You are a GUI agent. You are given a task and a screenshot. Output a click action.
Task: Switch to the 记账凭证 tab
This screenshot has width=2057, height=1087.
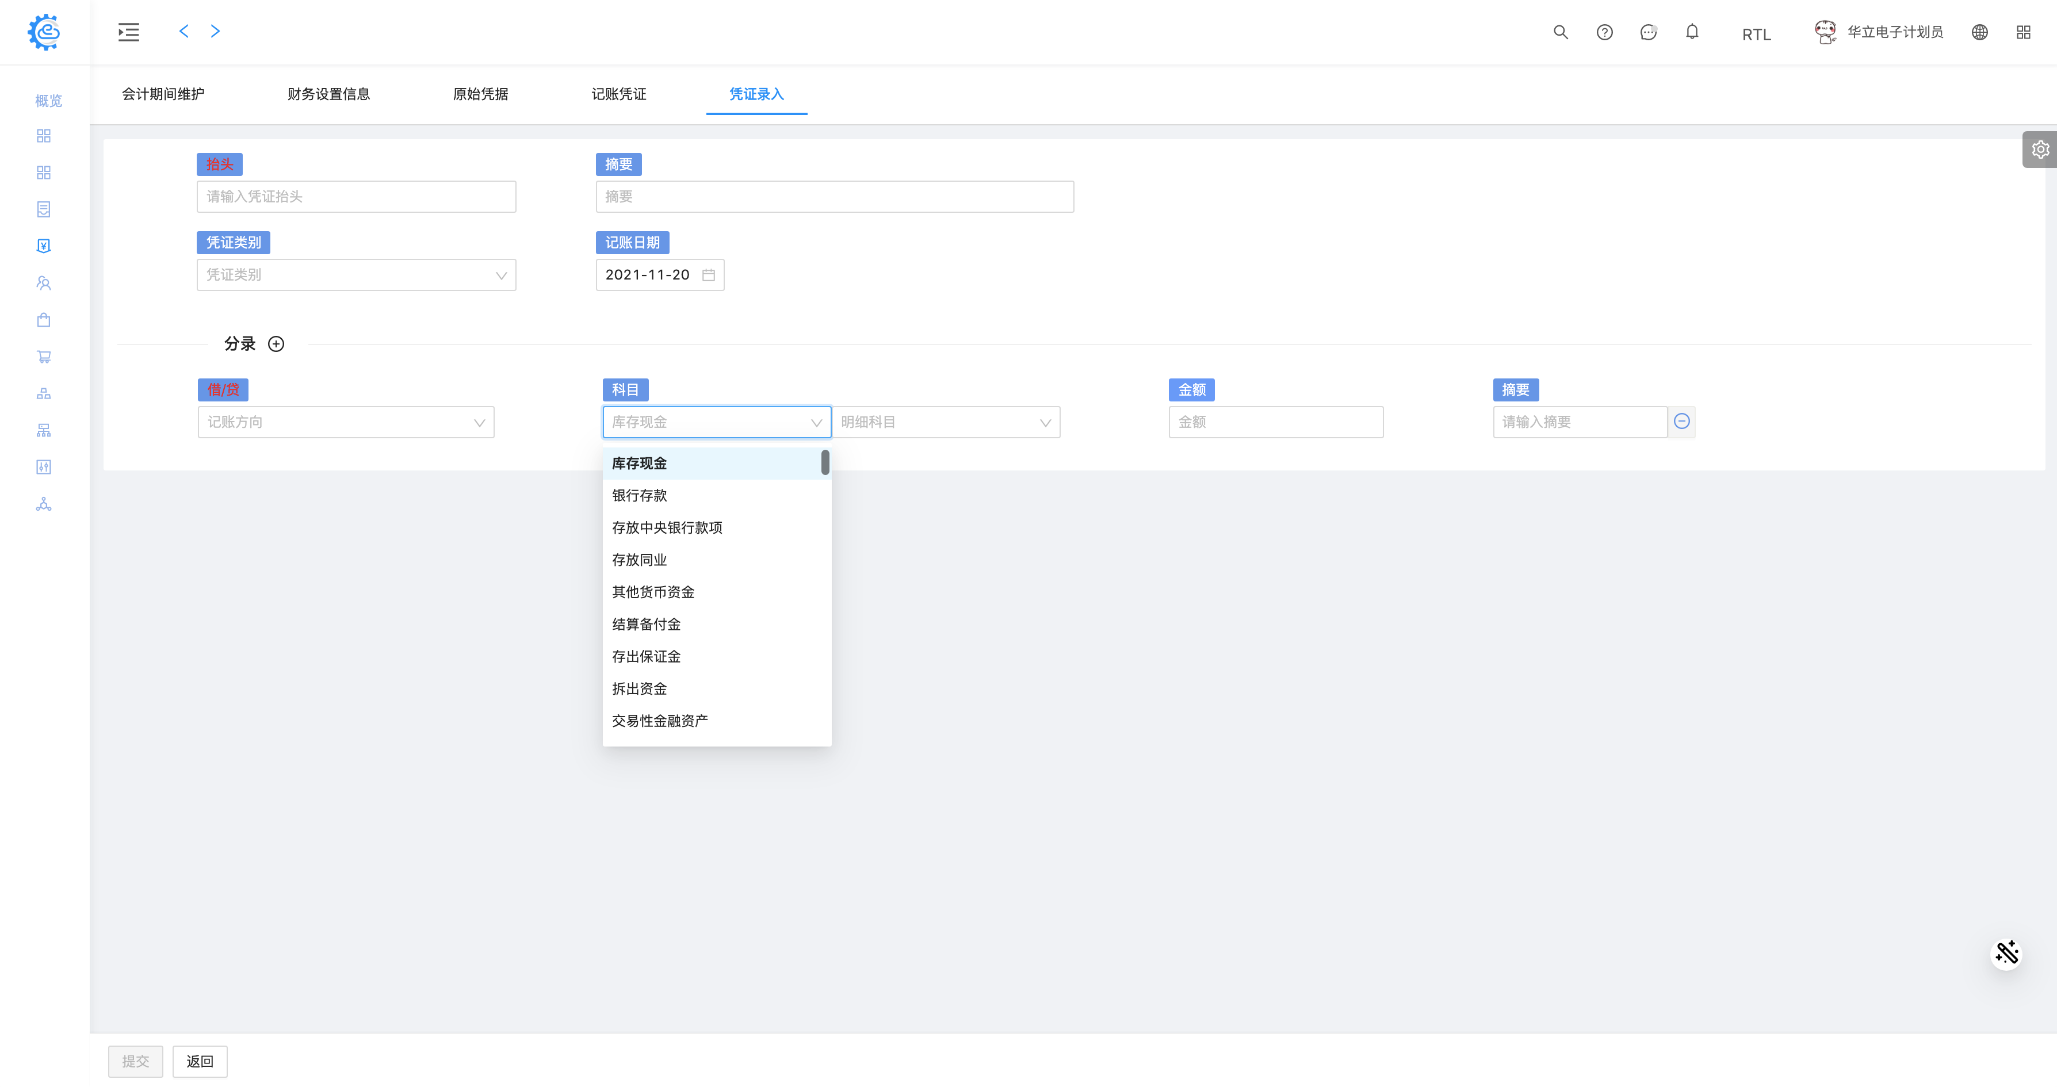pos(619,94)
